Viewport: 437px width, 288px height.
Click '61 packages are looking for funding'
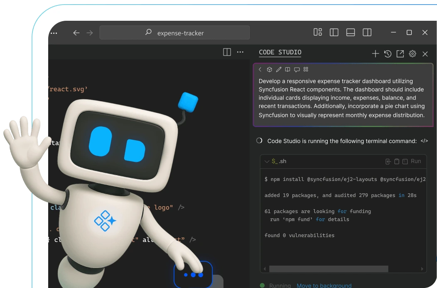coord(318,211)
